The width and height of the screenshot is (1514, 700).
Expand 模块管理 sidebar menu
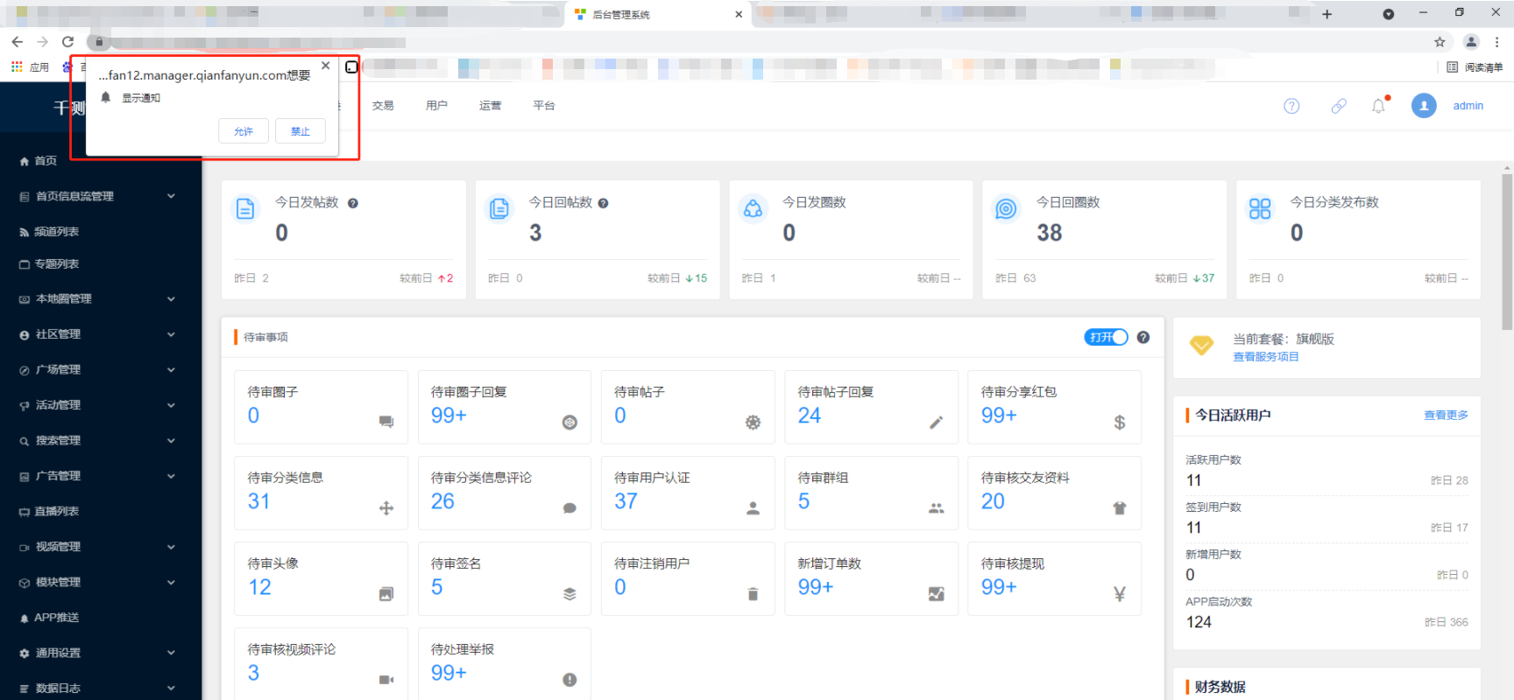pyautogui.click(x=101, y=582)
